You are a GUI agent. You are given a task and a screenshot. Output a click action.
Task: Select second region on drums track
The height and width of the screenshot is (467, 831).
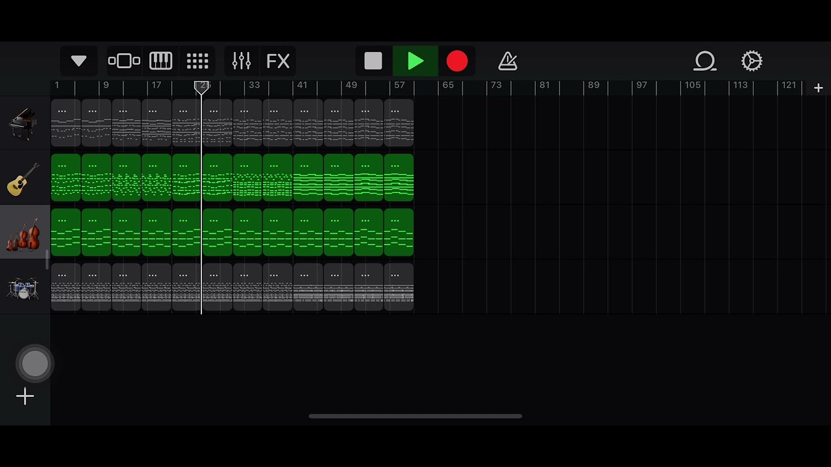pyautogui.click(x=96, y=287)
